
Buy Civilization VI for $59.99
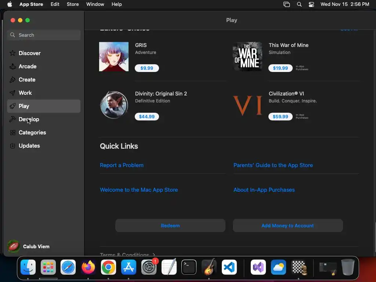pyautogui.click(x=280, y=116)
